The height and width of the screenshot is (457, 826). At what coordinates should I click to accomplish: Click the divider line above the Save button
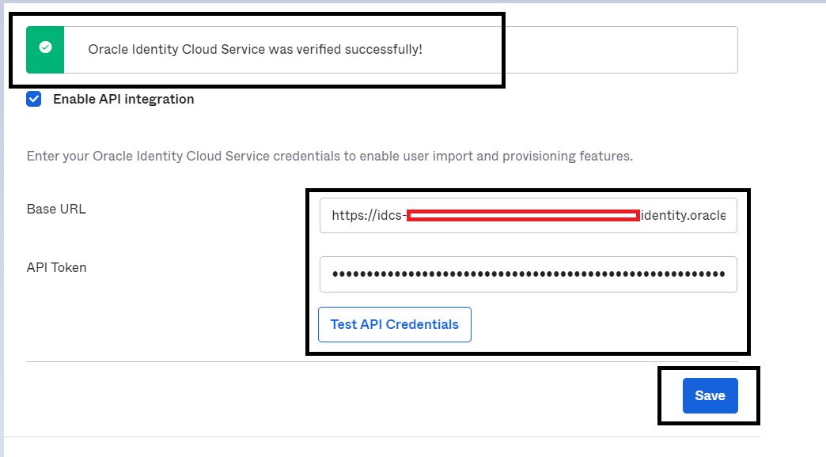(382, 361)
